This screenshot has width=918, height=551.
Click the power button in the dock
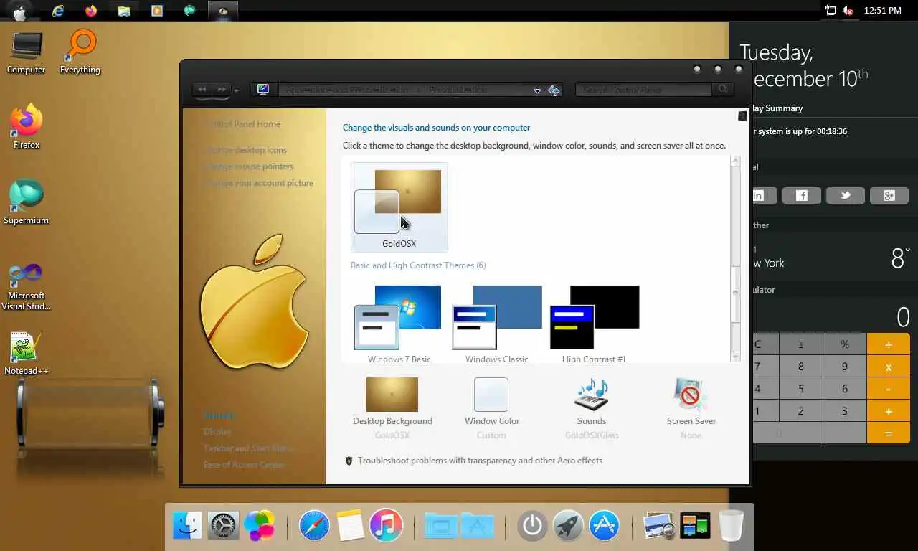(532, 526)
